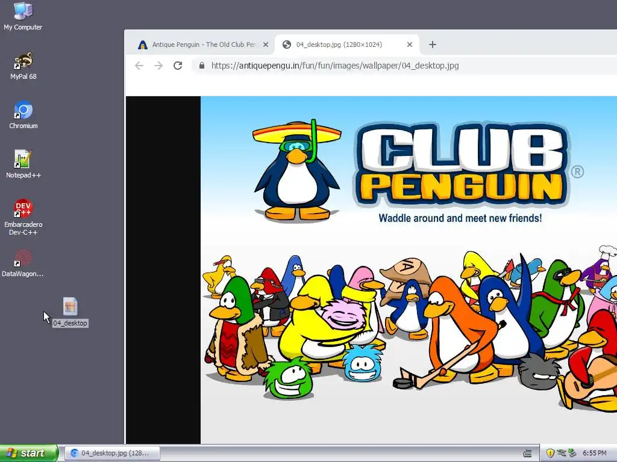Select the MyPal 68 desktop shortcut

point(23,66)
